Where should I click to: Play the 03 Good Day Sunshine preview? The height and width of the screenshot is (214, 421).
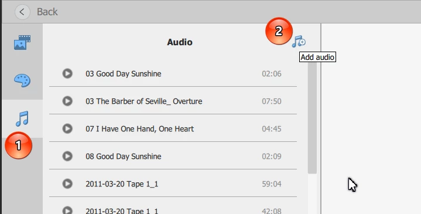tap(67, 73)
